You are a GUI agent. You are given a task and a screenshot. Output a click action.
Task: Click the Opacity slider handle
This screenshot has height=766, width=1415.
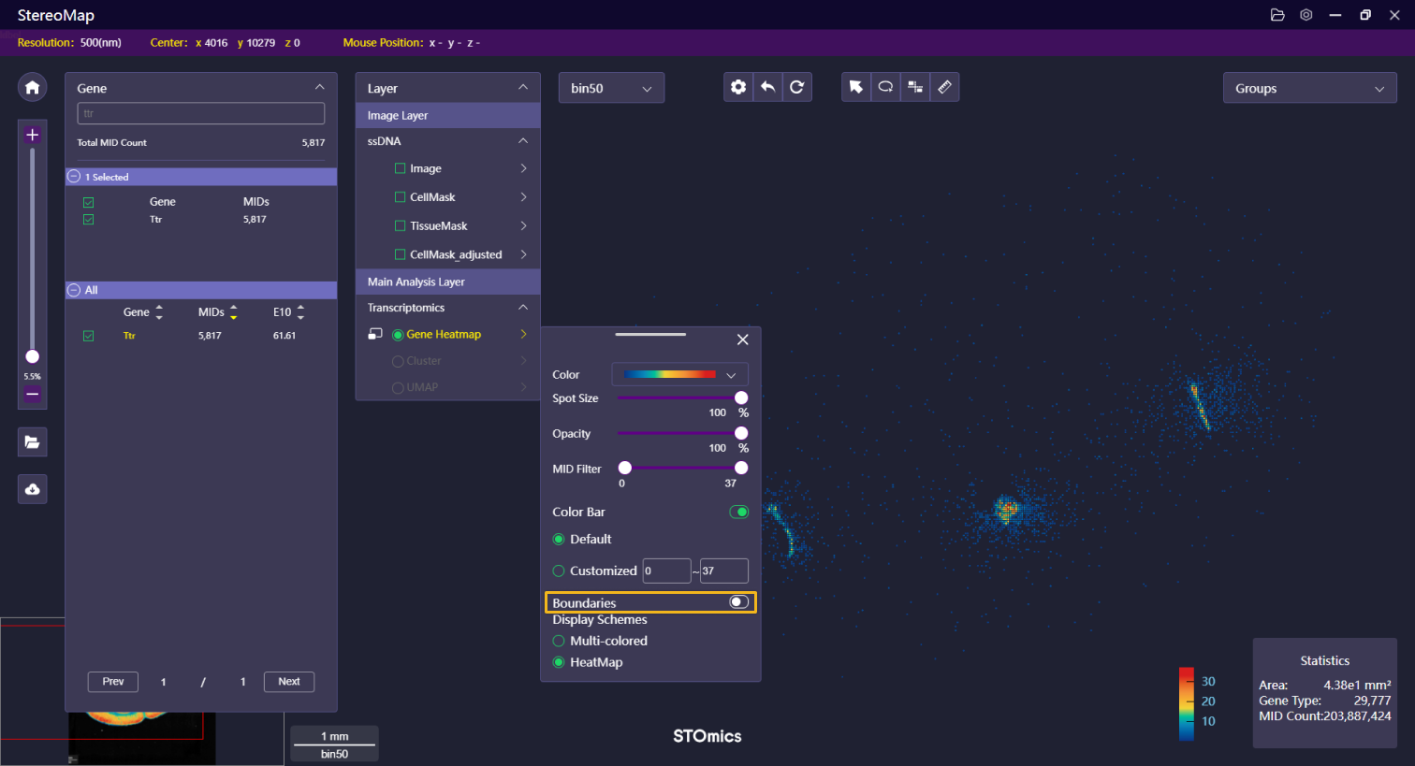tap(741, 433)
